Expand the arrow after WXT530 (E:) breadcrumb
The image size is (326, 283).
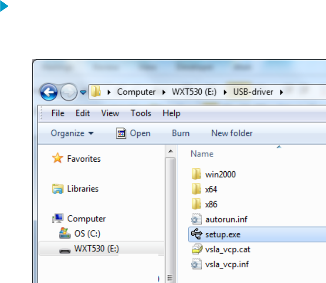(x=225, y=92)
